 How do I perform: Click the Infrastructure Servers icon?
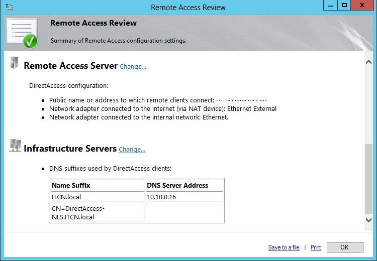[x=15, y=147]
